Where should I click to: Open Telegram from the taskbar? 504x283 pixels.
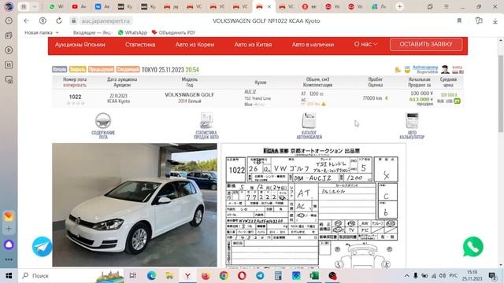pos(260,276)
